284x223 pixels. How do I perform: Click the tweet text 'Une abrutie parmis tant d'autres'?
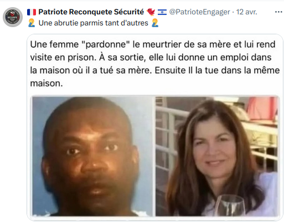click(93, 23)
